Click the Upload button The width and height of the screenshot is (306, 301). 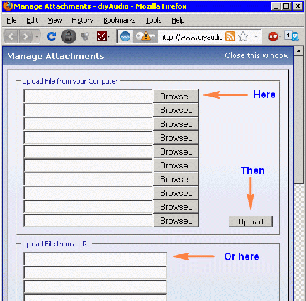pyautogui.click(x=251, y=222)
